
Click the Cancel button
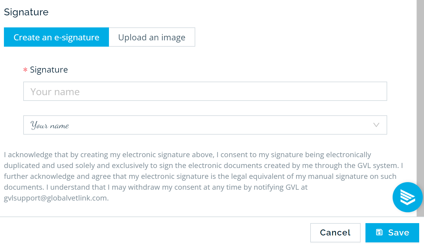[x=335, y=232]
